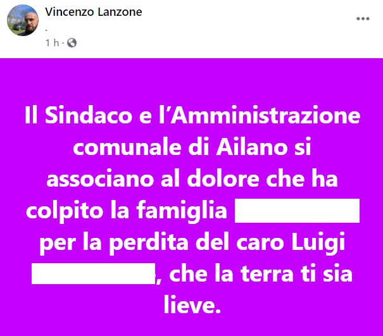This screenshot has height=336, width=383.
Task: Click the word 'Ailano' in the post
Action: [x=252, y=147]
